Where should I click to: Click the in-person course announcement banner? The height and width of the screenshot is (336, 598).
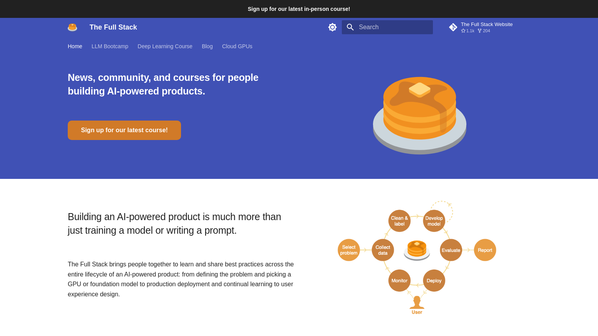coord(299,9)
